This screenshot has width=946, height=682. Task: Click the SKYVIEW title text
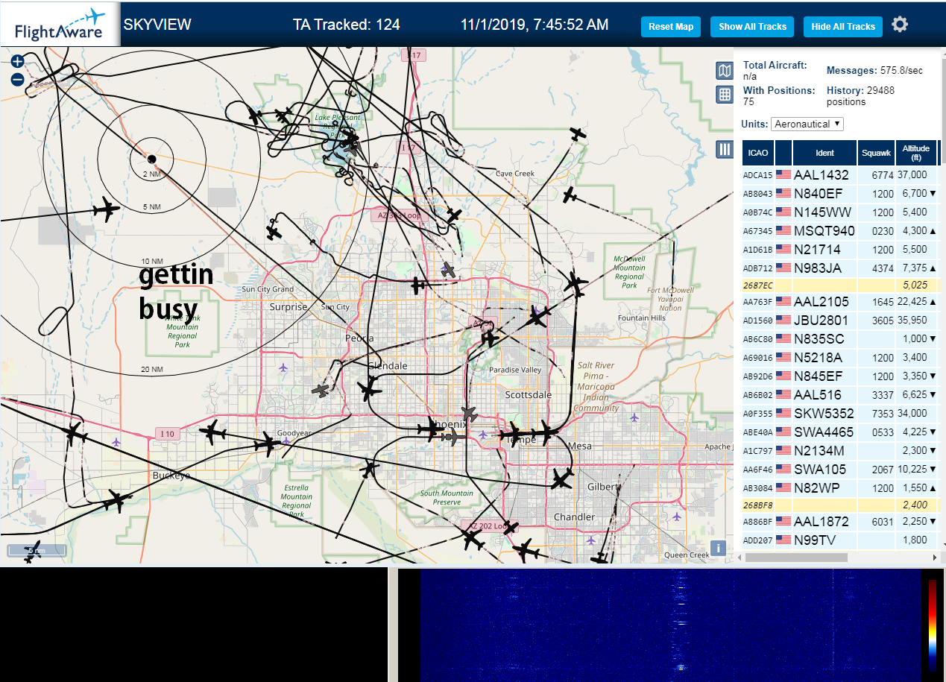coord(157,25)
